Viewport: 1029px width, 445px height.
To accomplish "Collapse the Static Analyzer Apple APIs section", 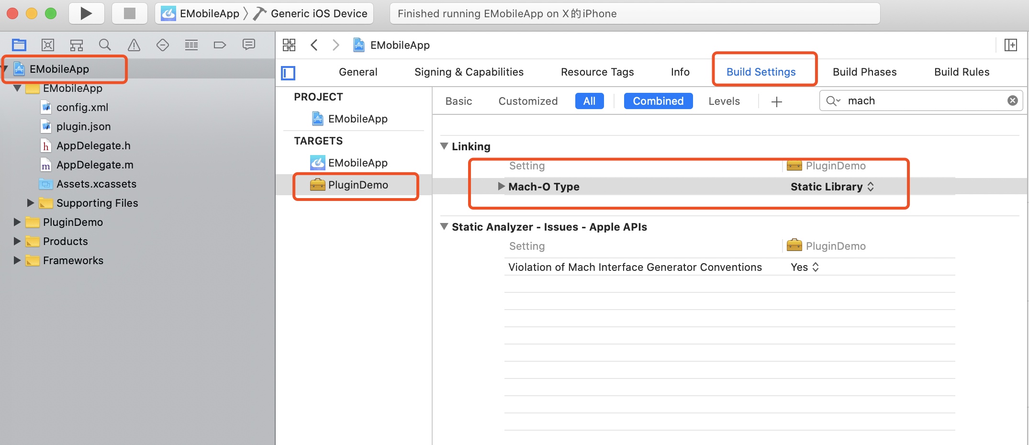I will [x=444, y=226].
